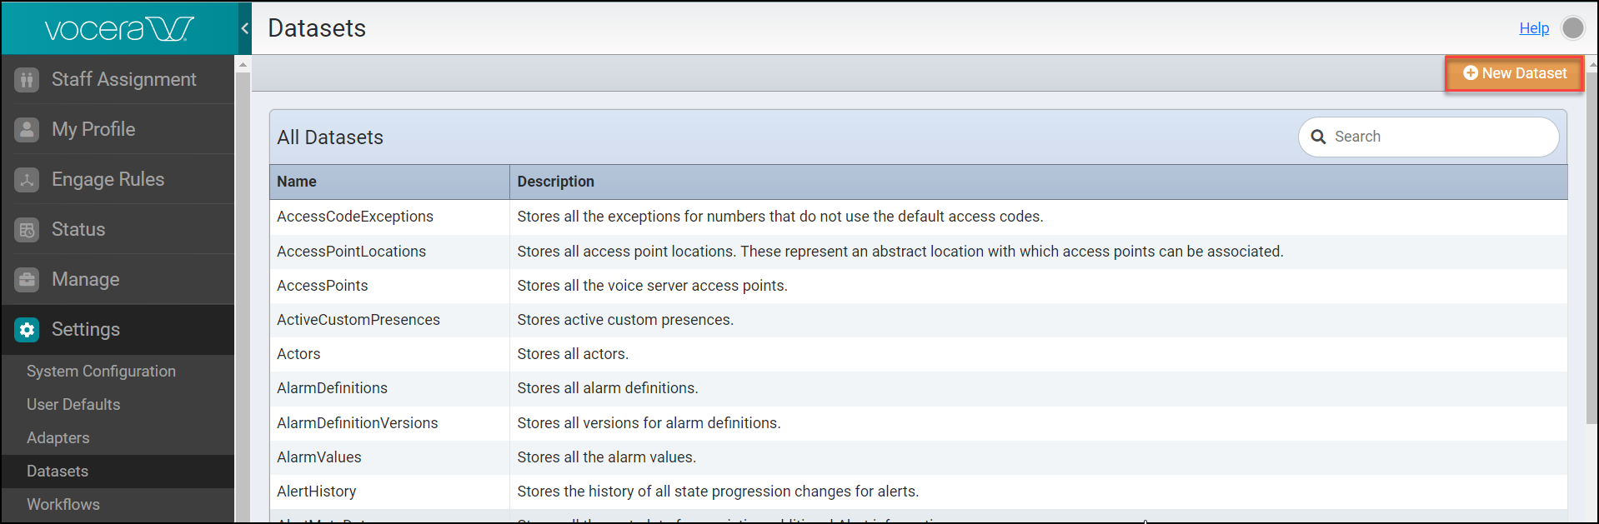Click the magnifying glass search icon

tap(1318, 136)
